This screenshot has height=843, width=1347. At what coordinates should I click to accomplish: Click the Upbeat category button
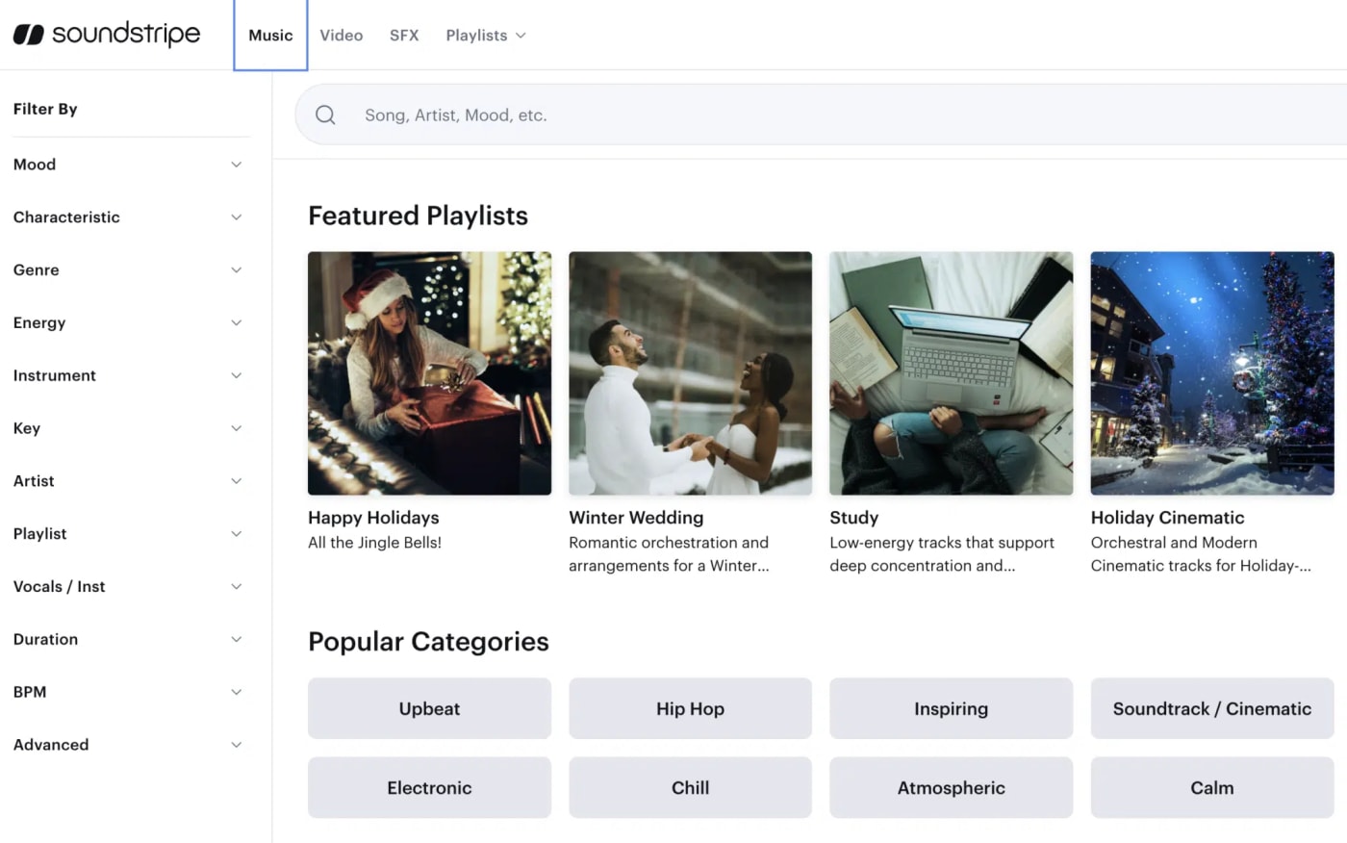point(429,708)
